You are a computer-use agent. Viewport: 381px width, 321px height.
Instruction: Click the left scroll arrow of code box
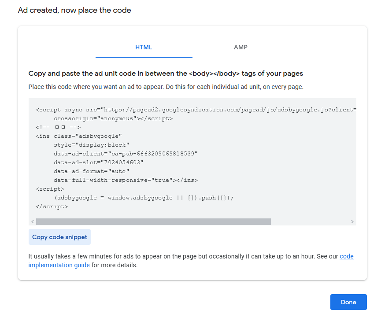point(33,221)
